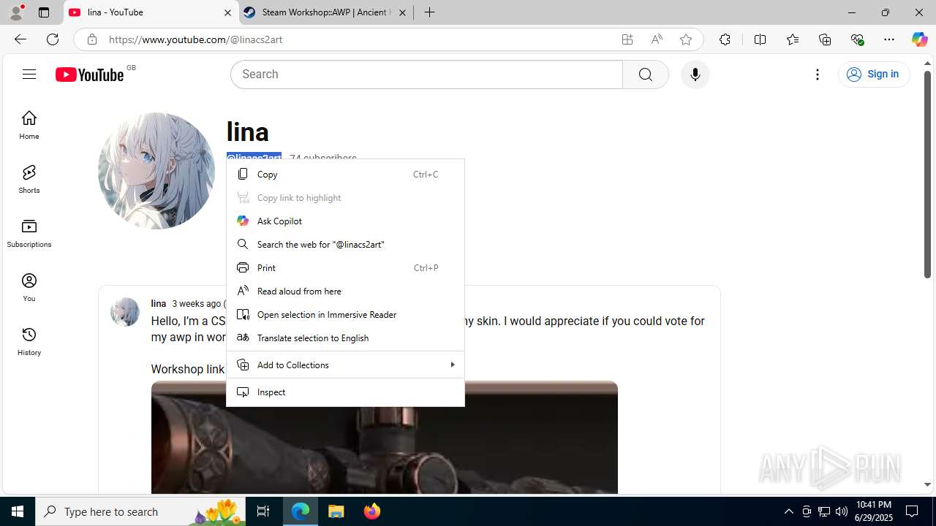Viewport: 936px width, 526px height.
Task: Click Windows taskbar search box
Action: coord(140,511)
